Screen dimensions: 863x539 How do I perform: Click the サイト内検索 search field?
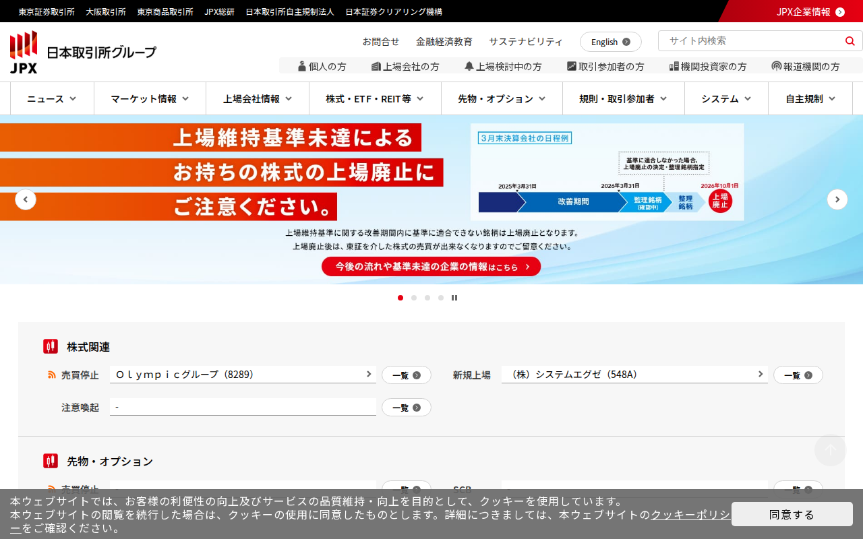click(748, 41)
